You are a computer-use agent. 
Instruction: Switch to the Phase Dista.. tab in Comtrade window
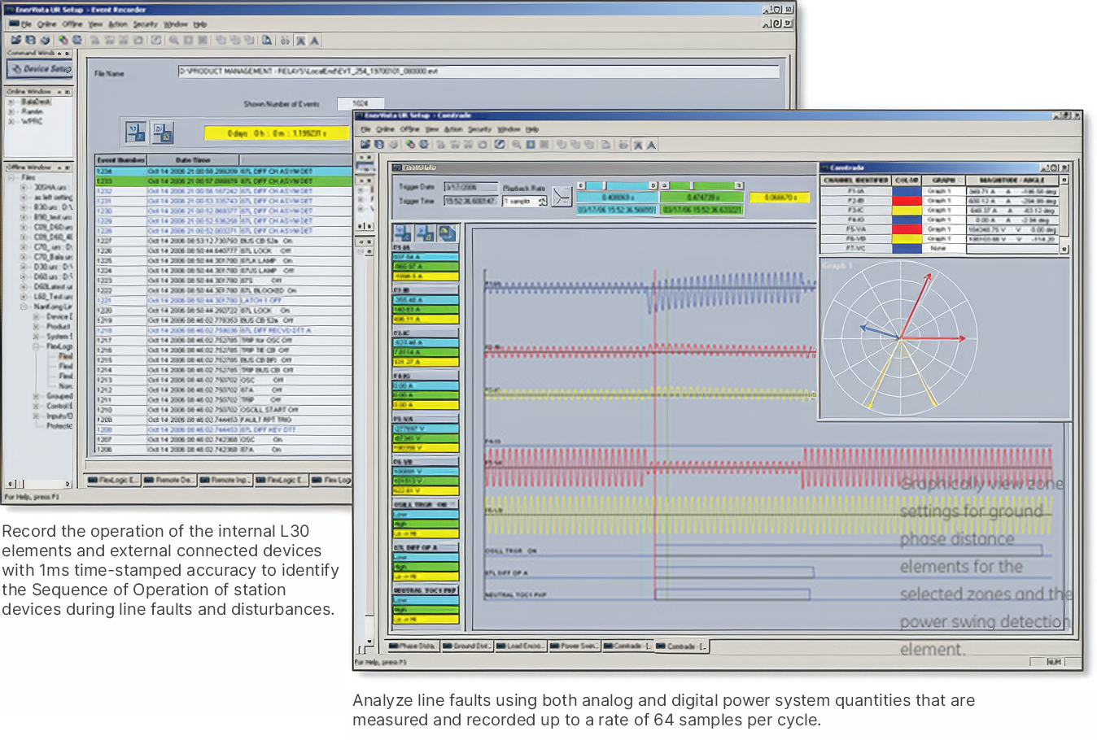413,646
